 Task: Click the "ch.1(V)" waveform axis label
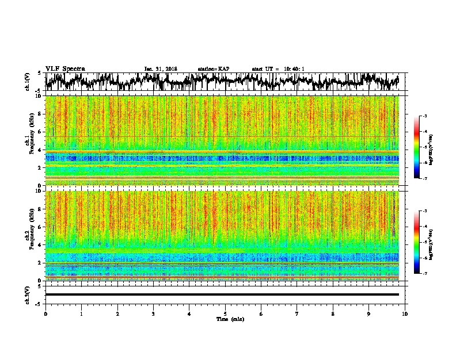28,82
